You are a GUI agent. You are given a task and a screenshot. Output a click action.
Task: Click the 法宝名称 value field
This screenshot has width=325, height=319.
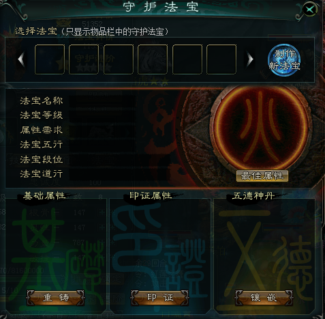(102, 101)
